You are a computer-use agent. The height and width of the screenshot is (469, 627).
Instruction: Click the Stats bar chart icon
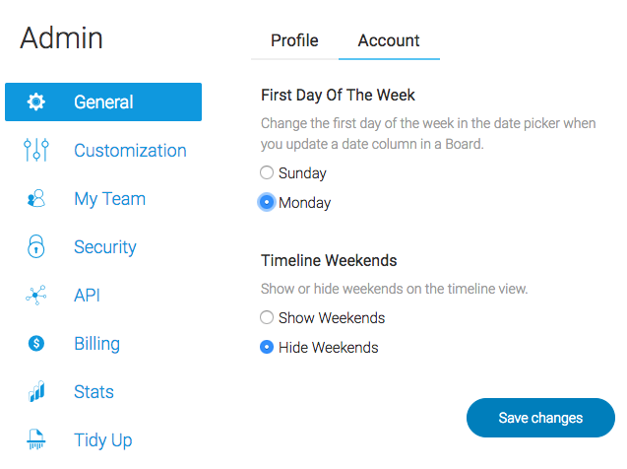(36, 391)
